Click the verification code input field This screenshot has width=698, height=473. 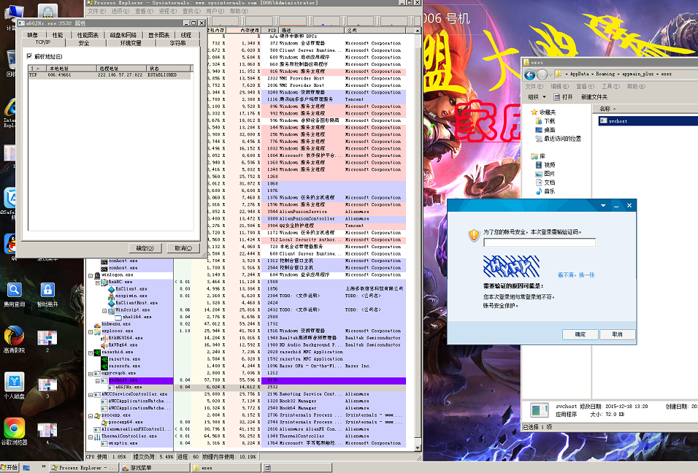tap(540, 242)
